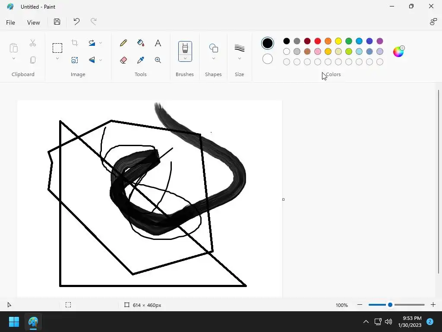Viewport: 442px width, 332px height.
Task: Select the Text tool
Action: coord(158,43)
